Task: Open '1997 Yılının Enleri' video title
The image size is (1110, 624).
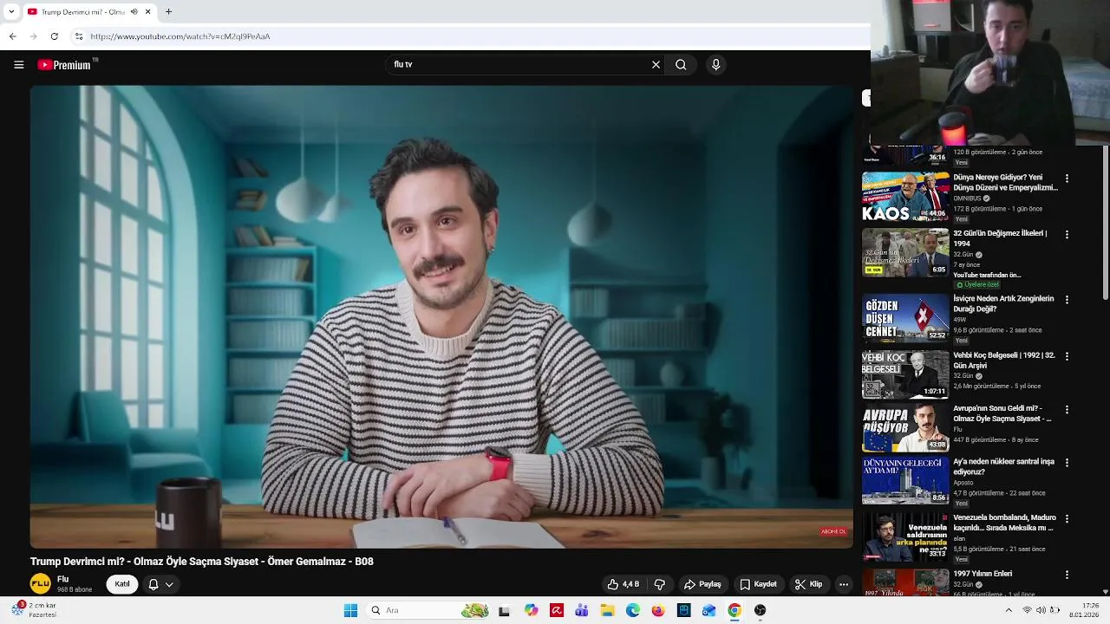Action: click(983, 574)
